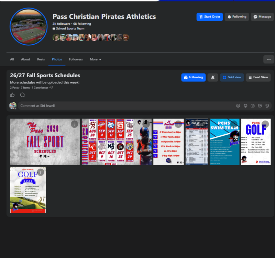Screen dimensions: 275x258
Task: Open options on Women's Golf schedule photo
Action: [x=41, y=172]
